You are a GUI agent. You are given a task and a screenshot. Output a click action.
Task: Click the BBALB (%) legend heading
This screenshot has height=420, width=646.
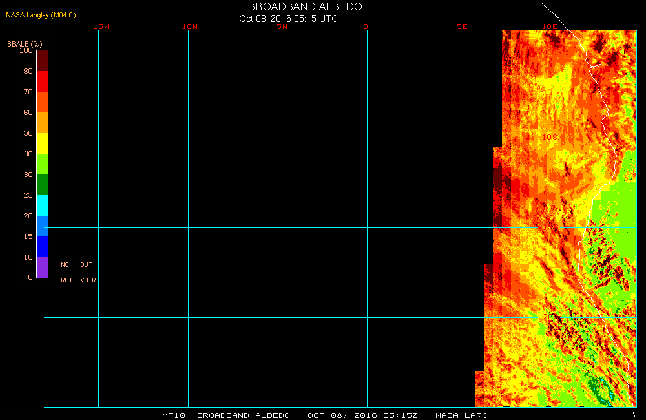coord(25,44)
